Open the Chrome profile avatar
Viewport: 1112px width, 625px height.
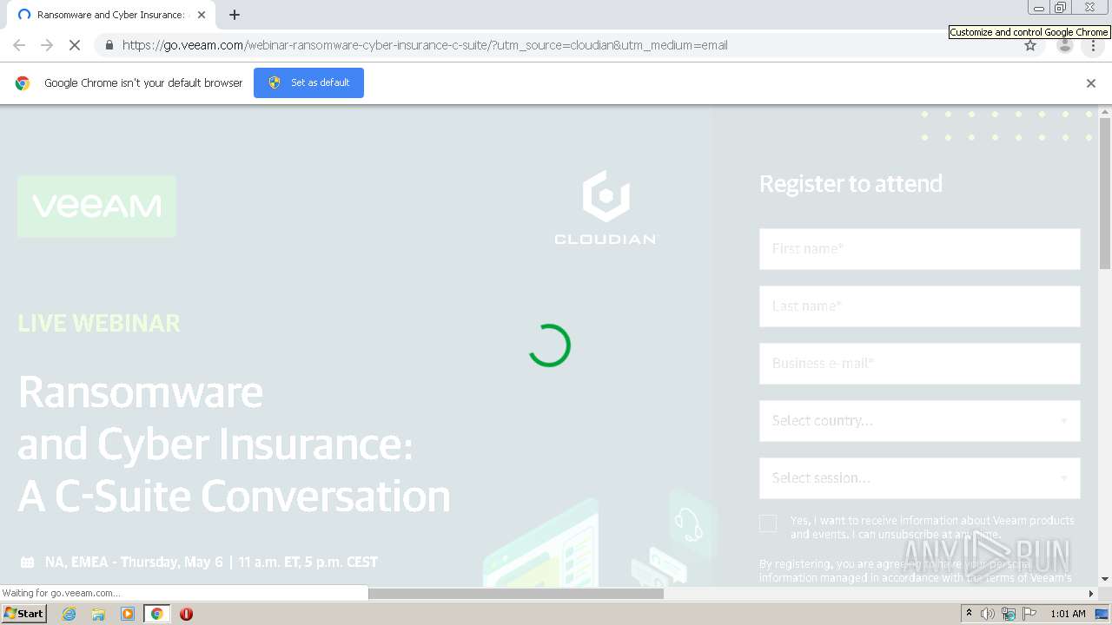pos(1064,45)
